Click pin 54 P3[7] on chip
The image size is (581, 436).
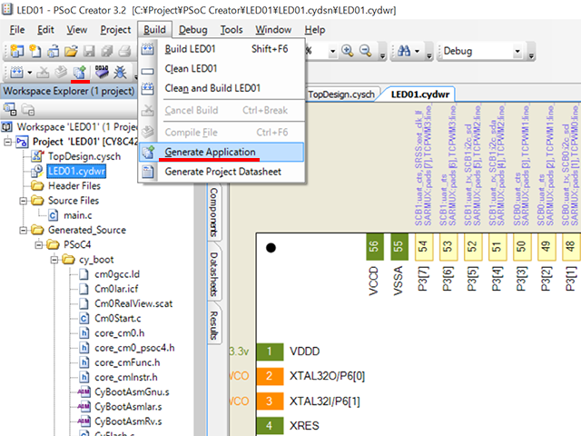423,246
